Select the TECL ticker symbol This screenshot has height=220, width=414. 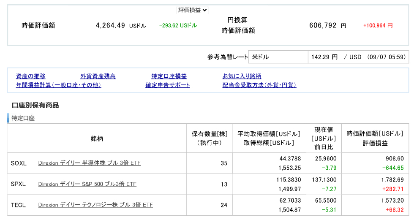(x=19, y=205)
